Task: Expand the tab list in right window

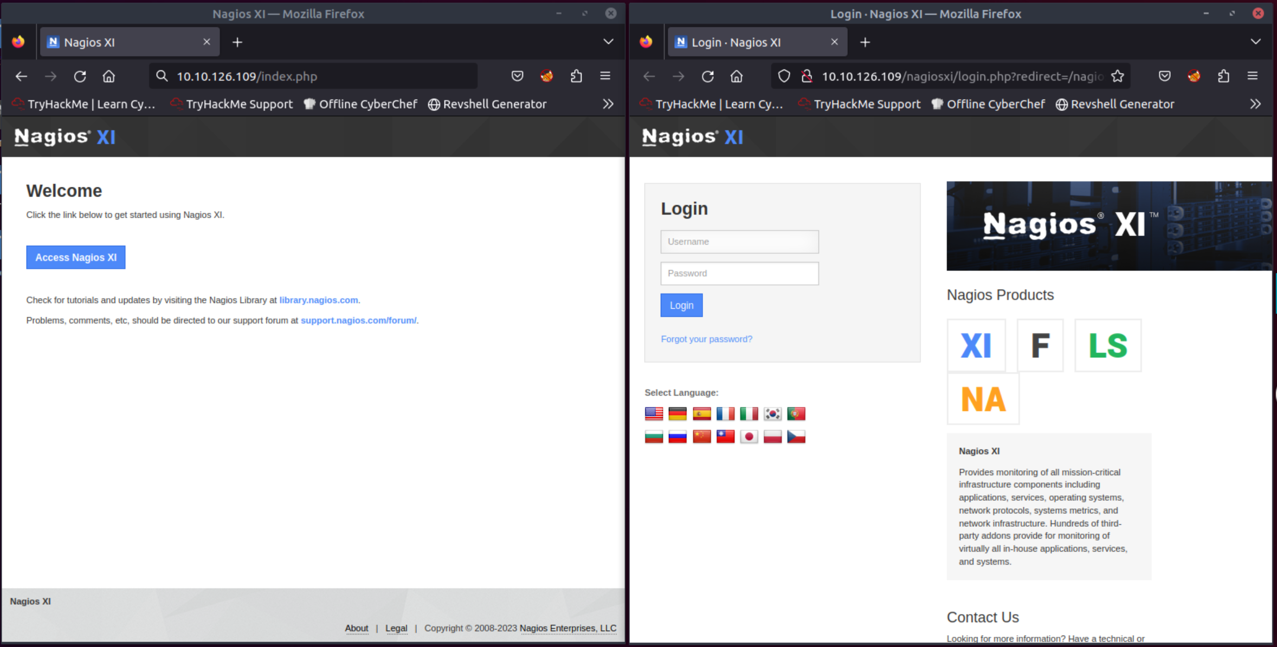Action: tap(1255, 42)
